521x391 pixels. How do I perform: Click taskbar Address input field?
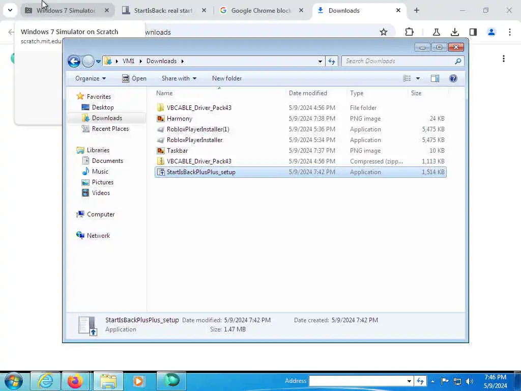pos(357,381)
